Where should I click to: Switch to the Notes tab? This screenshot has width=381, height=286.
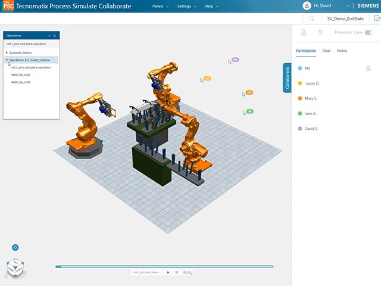pos(342,51)
